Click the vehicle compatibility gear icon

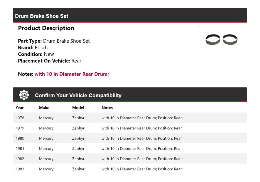24,95
